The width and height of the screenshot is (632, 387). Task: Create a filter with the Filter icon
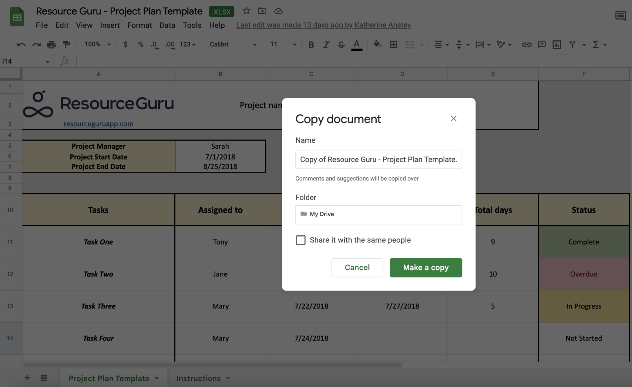pos(572,44)
